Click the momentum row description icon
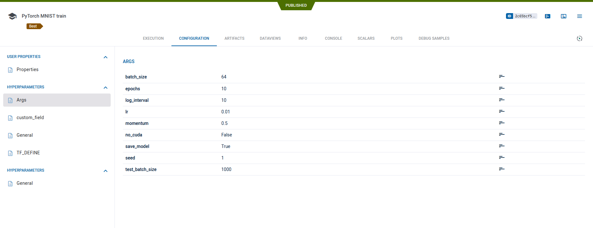The width and height of the screenshot is (593, 228). point(502,123)
